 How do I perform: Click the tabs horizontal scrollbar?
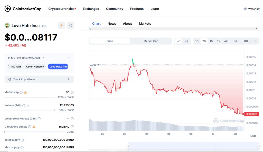coord(173,29)
